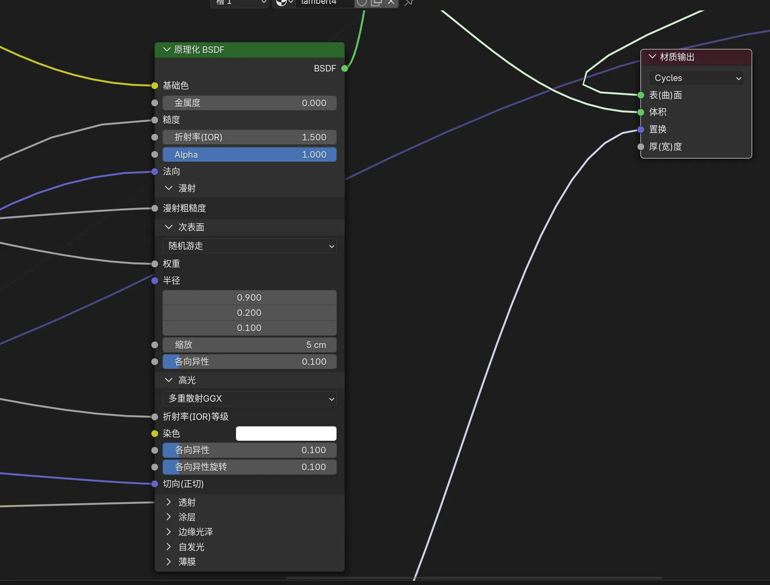Click the white 染色 color swatch
The width and height of the screenshot is (770, 585).
point(286,434)
